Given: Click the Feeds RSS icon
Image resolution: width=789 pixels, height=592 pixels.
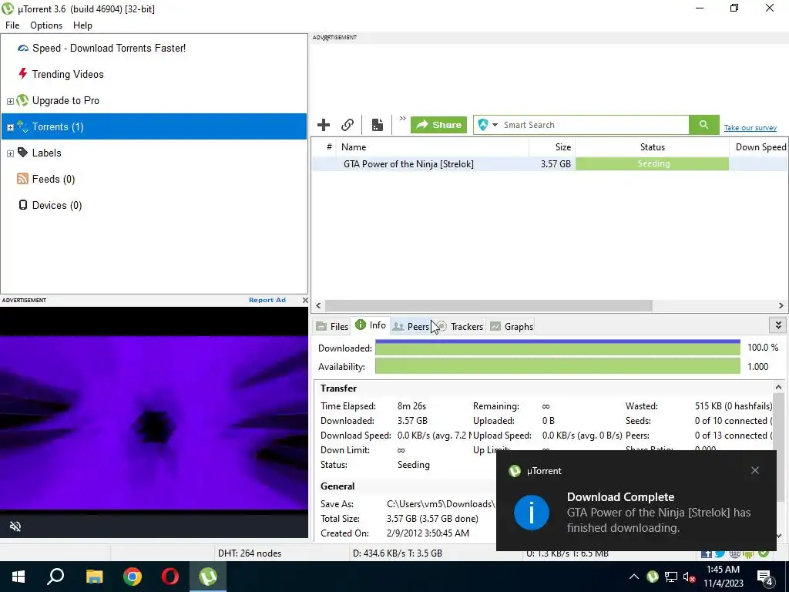Looking at the screenshot, I should pos(22,179).
